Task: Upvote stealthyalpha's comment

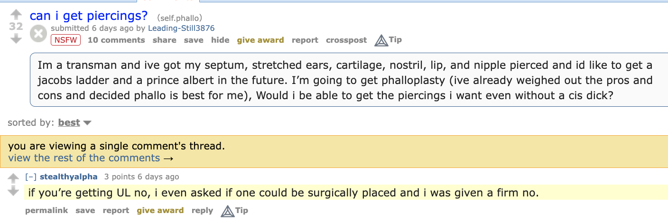Action: coord(14,178)
